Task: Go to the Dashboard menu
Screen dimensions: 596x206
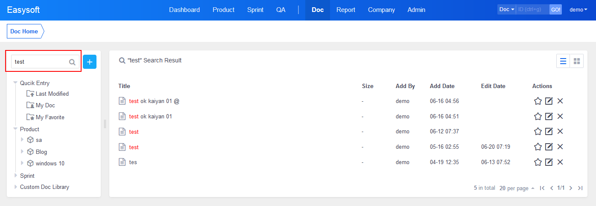Action: (x=184, y=10)
